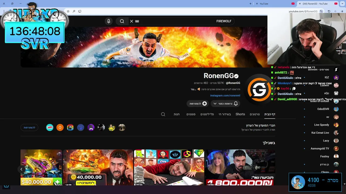Click the voice search microphone icon
Screen dimensions: 346x194
[x=109, y=21]
